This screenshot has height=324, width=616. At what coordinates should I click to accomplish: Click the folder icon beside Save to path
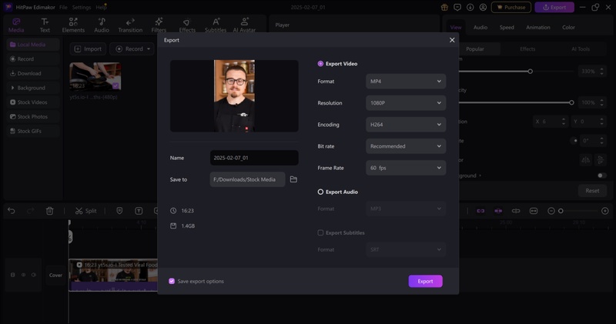click(x=293, y=179)
